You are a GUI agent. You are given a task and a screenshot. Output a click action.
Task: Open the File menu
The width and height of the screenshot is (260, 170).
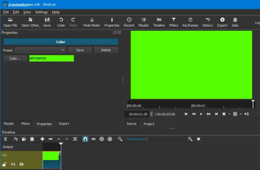pos(6,12)
